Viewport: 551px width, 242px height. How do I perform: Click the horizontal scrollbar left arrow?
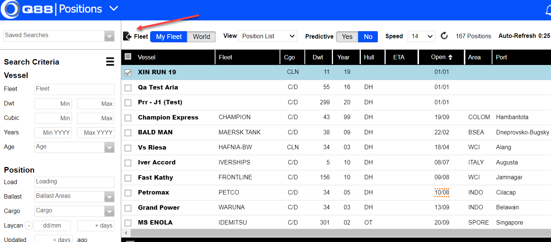pyautogui.click(x=126, y=233)
